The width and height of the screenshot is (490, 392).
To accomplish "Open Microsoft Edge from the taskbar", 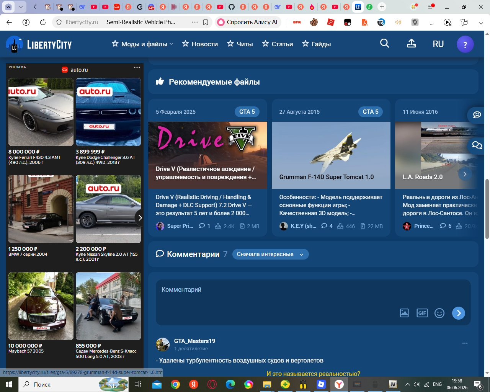I will pyautogui.click(x=230, y=384).
